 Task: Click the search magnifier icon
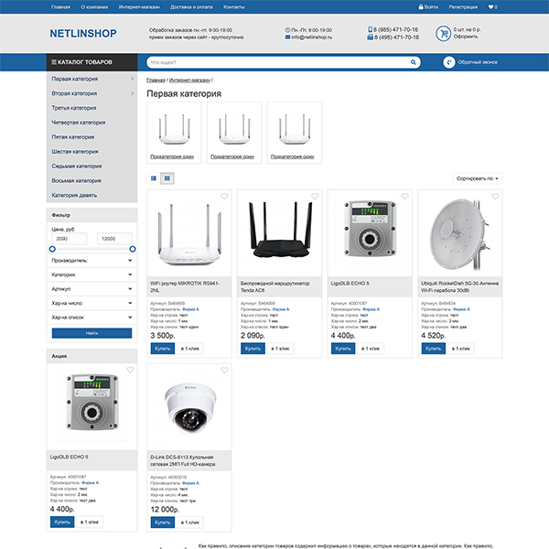click(414, 62)
